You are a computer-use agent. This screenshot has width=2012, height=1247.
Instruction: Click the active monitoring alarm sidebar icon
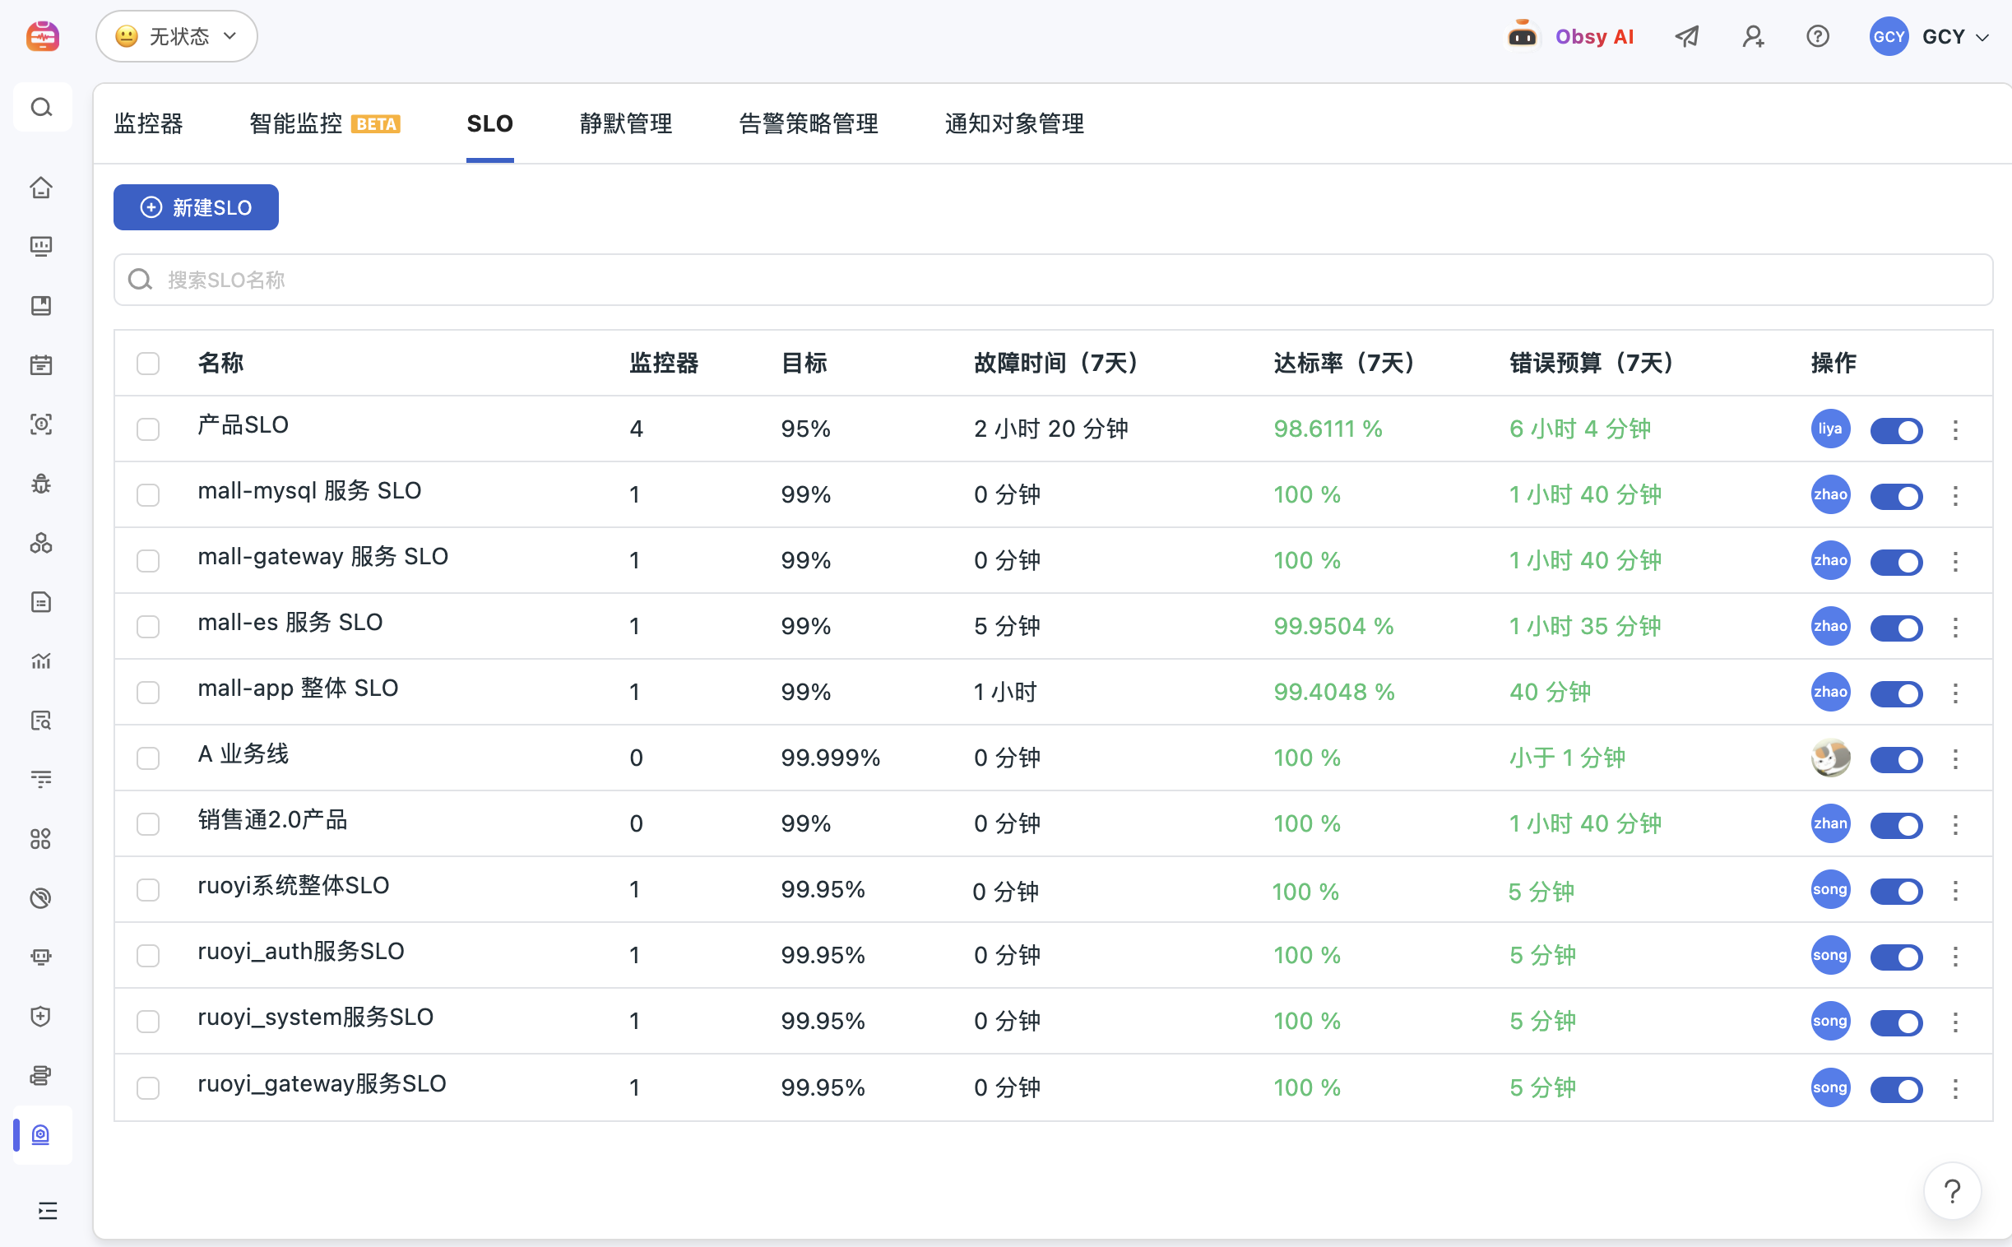click(x=41, y=1135)
